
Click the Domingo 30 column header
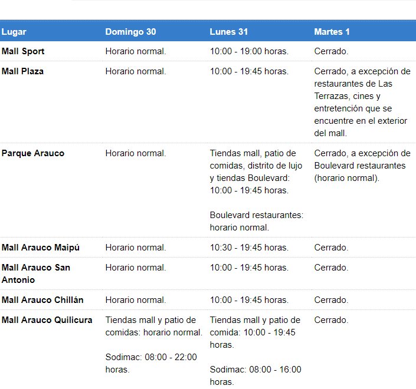pyautogui.click(x=130, y=32)
